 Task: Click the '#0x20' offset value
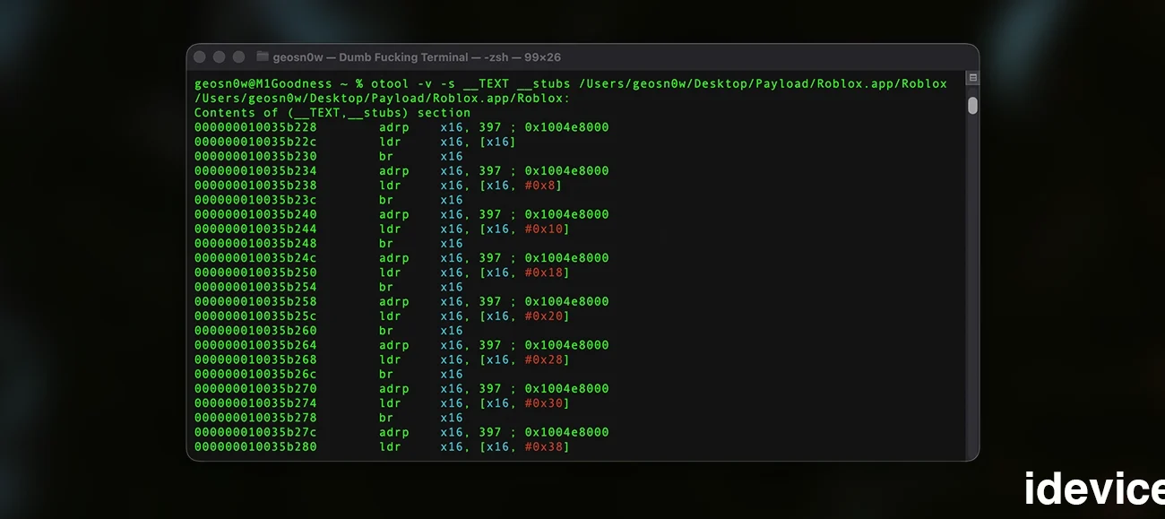point(543,316)
